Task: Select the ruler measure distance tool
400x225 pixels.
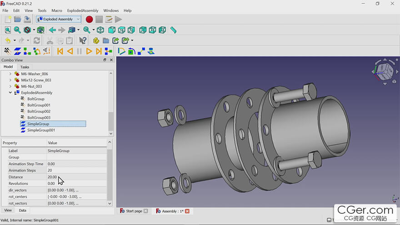Action: point(173,30)
